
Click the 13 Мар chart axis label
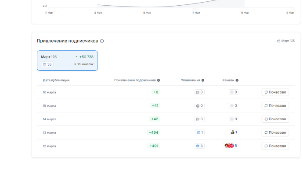147,13
